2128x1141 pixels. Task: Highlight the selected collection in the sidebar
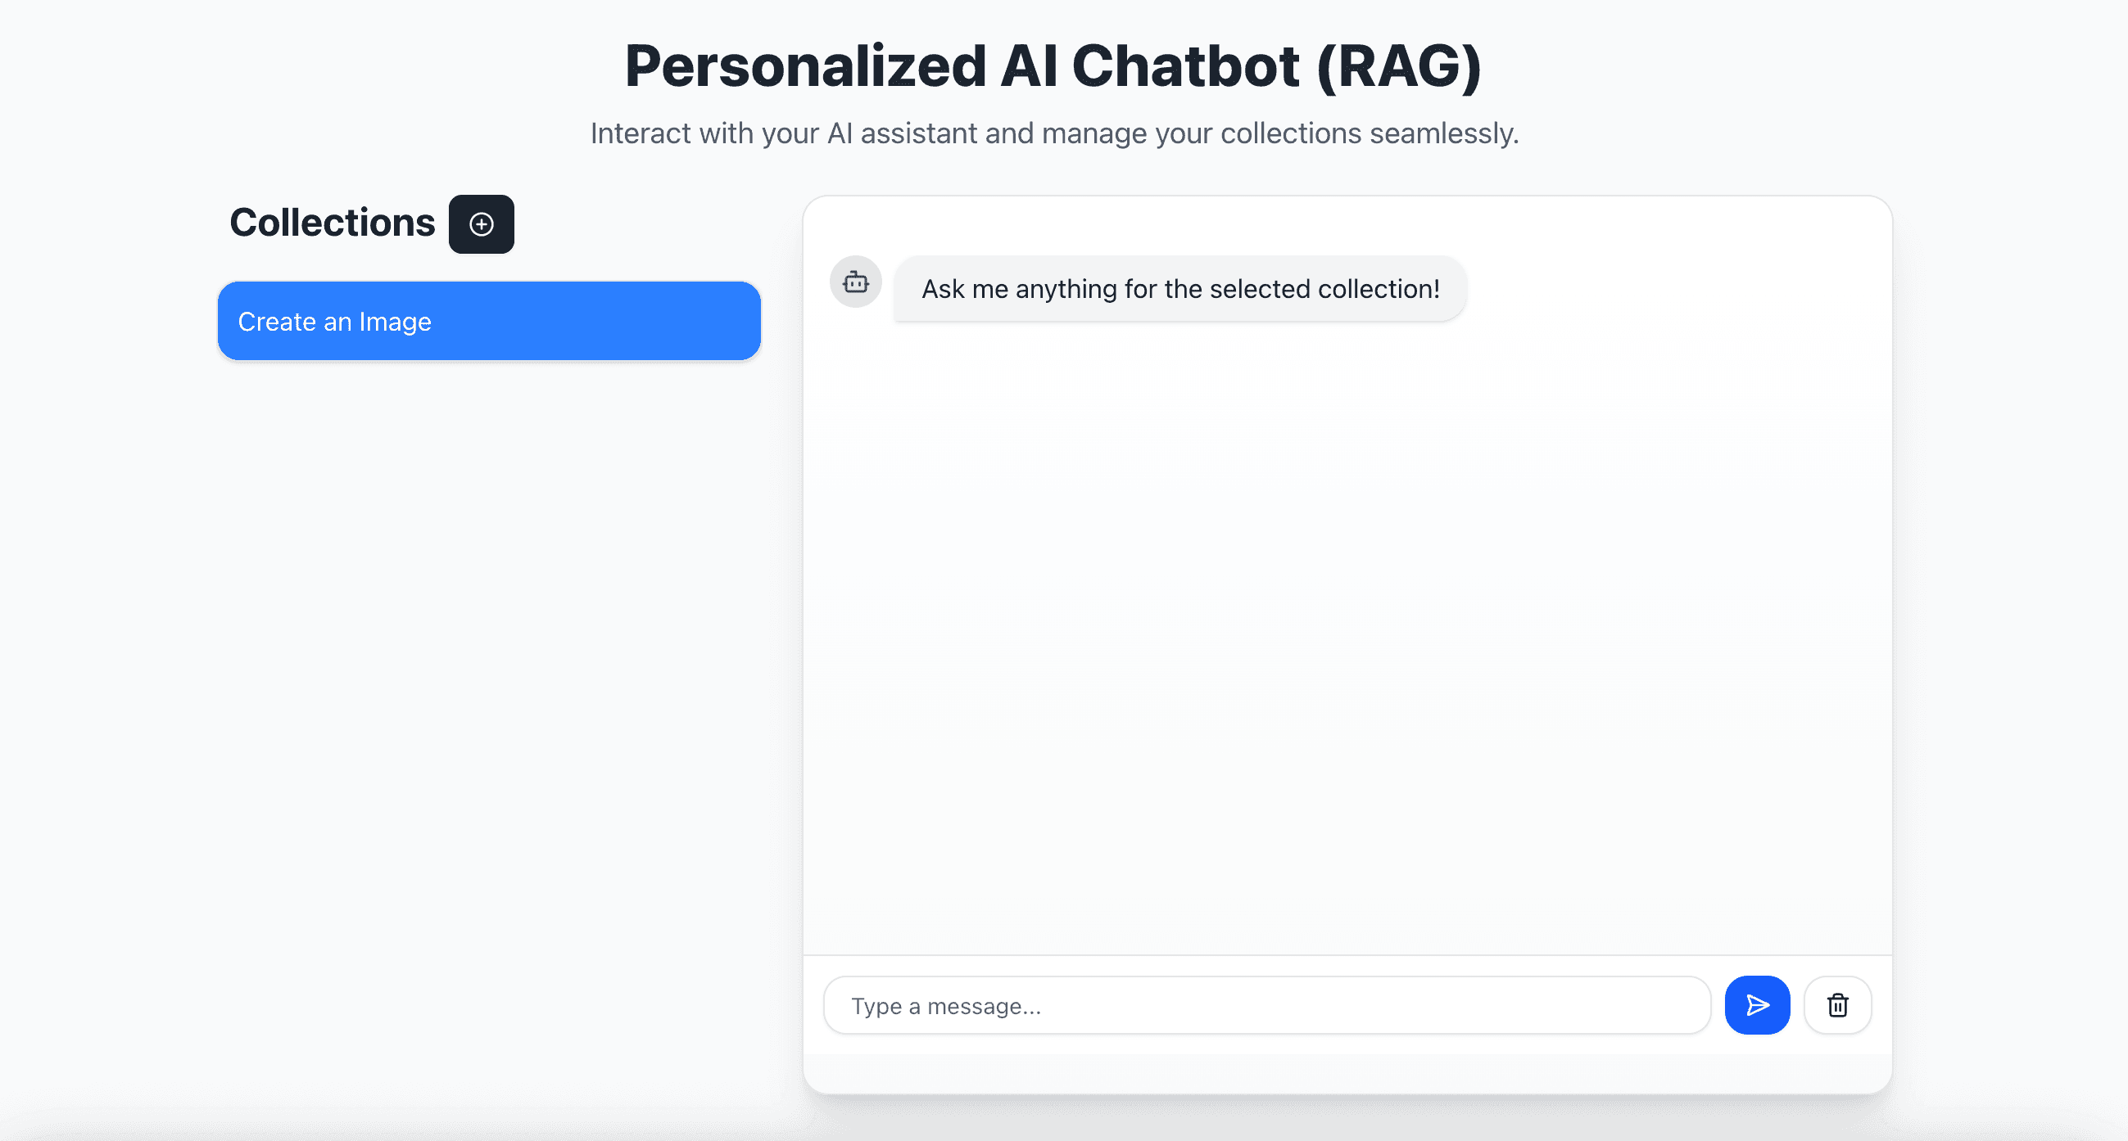[x=488, y=321]
